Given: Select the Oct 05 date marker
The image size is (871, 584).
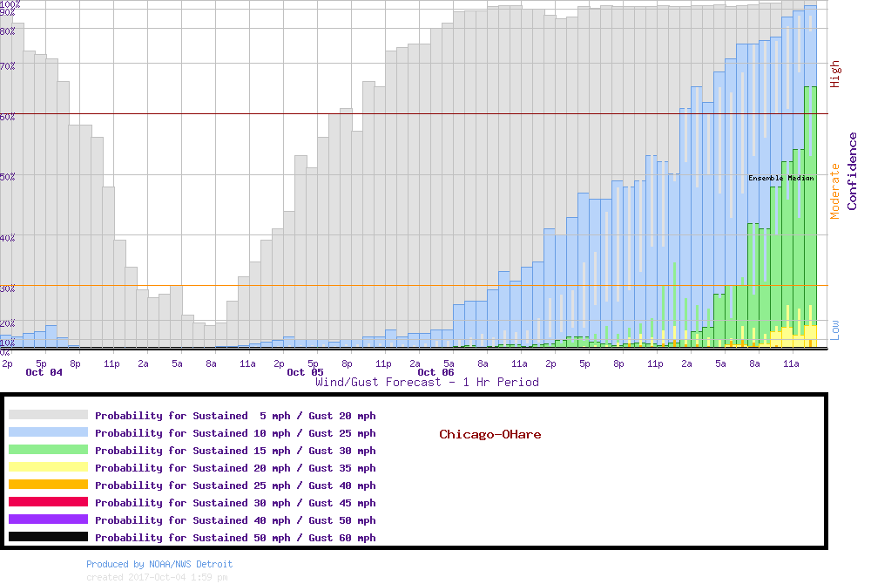Looking at the screenshot, I should 305,372.
